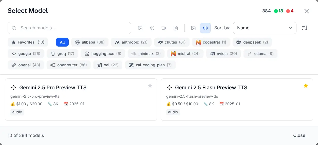This screenshot has height=145, width=318.
Task: Disable the active audio output filter
Action: point(205,28)
